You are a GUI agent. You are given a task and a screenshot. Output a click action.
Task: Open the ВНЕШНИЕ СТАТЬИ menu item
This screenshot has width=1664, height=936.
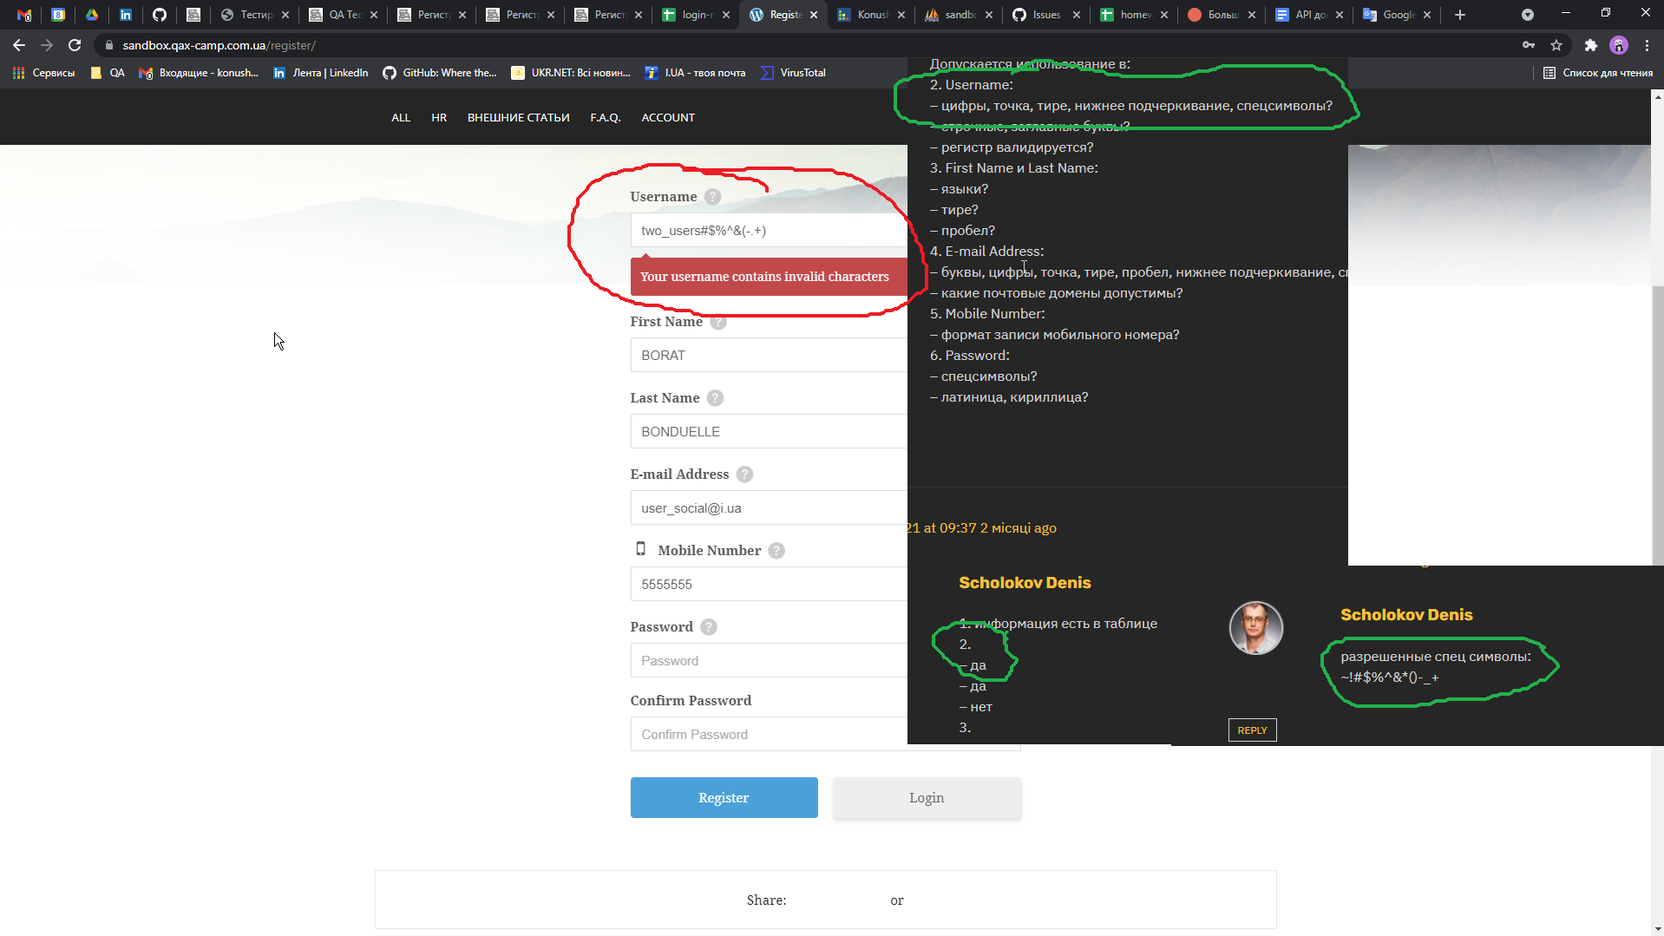click(x=519, y=118)
